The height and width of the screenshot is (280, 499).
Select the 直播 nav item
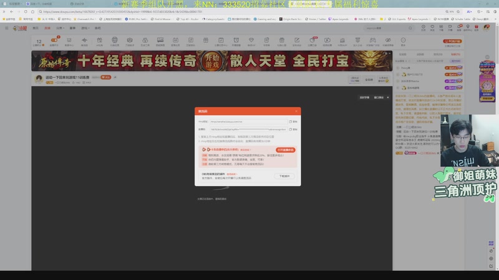[x=47, y=28]
